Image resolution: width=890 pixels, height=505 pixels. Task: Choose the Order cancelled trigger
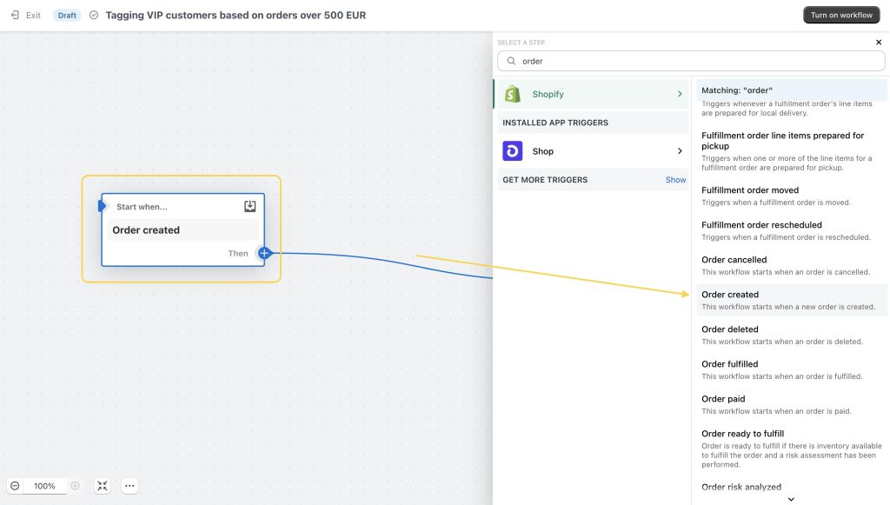point(733,259)
